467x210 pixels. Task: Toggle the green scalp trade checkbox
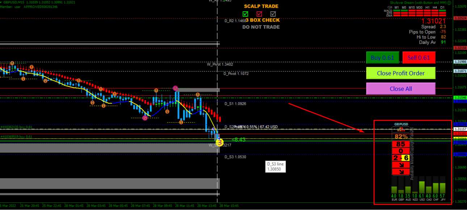245,14
